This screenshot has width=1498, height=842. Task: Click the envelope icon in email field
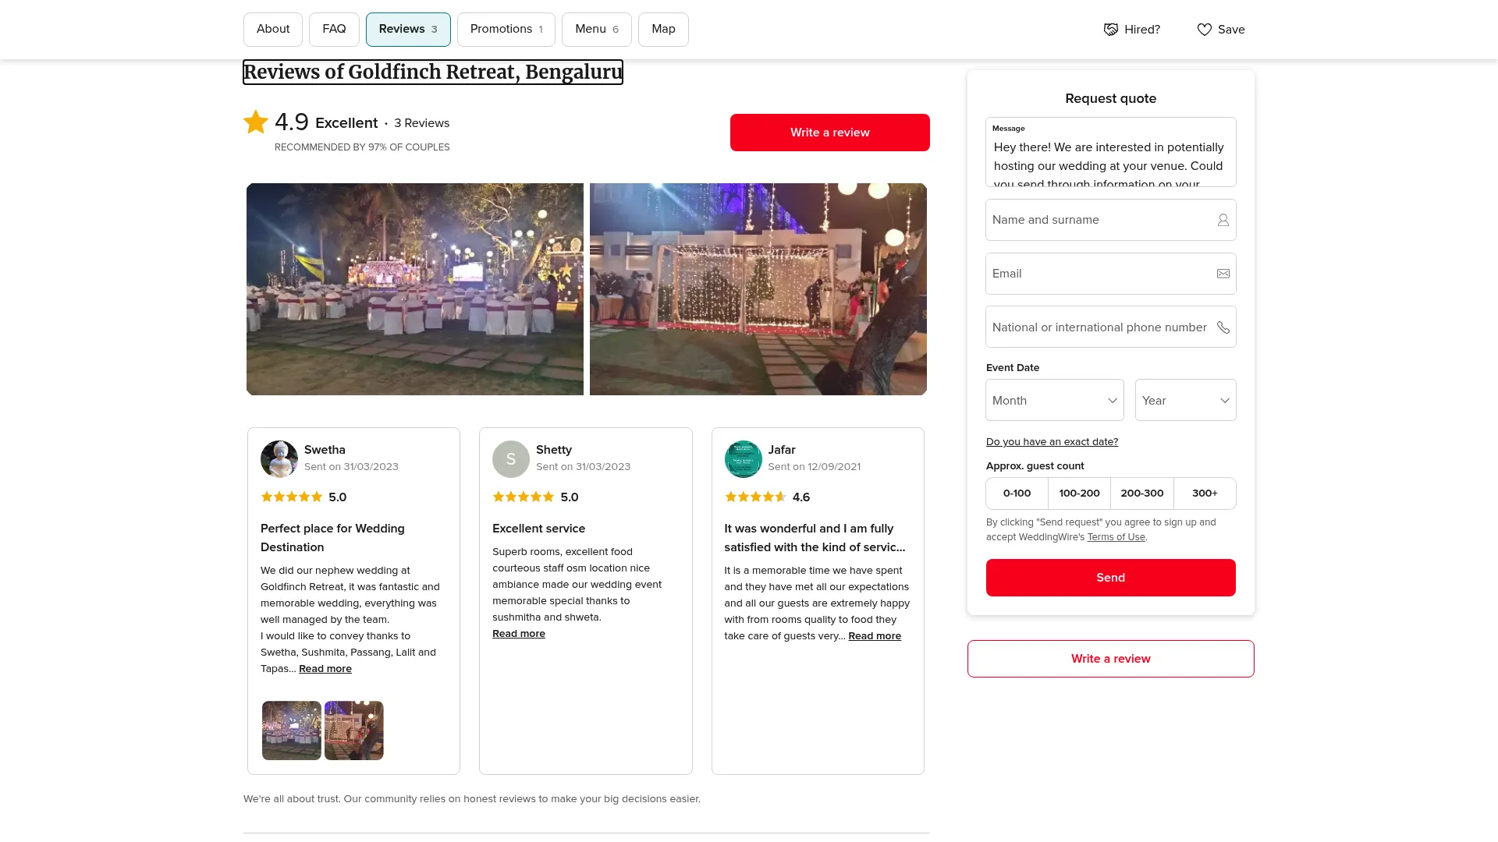click(1223, 274)
